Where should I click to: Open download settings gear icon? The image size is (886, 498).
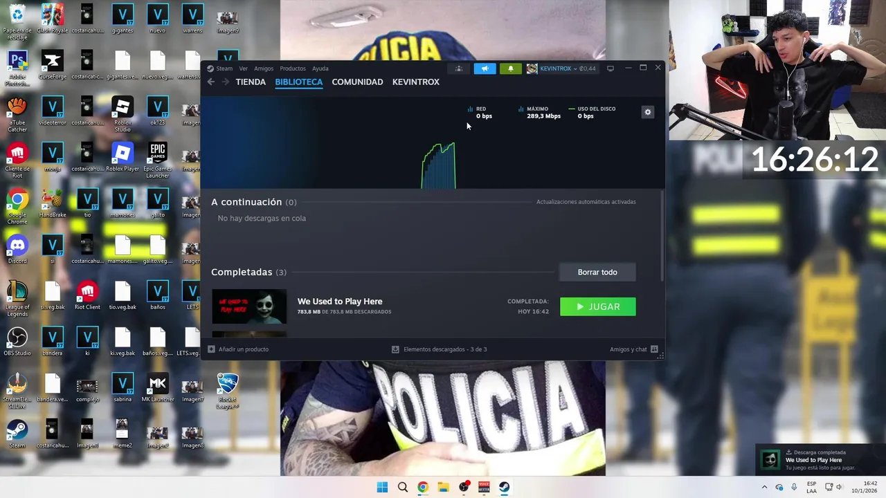point(648,112)
